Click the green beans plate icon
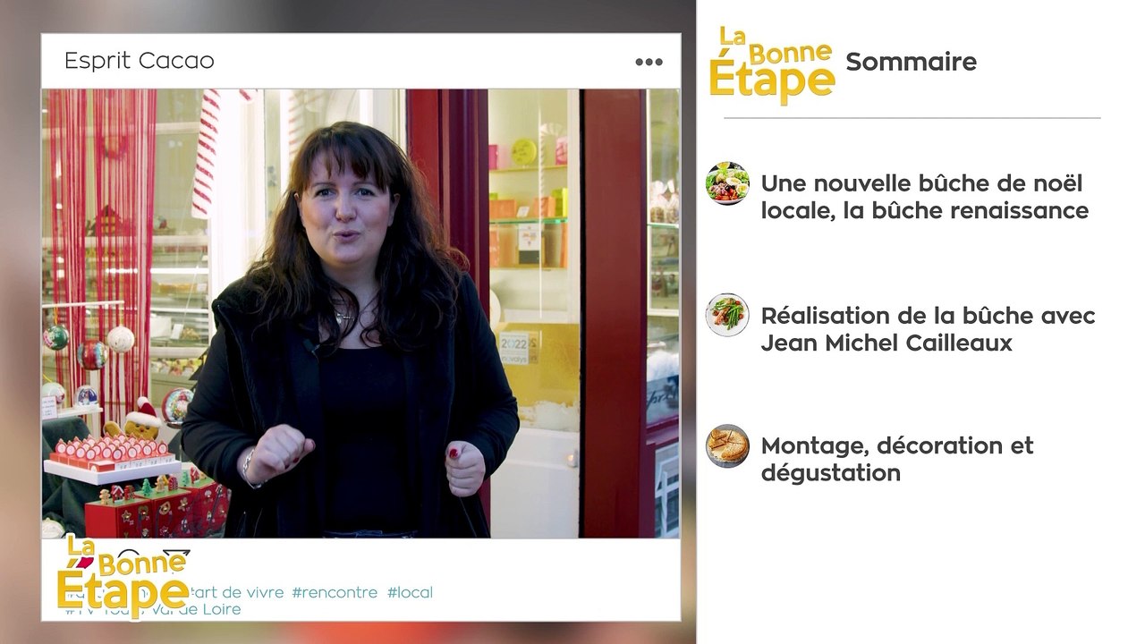The width and height of the screenshot is (1145, 644). (727, 315)
